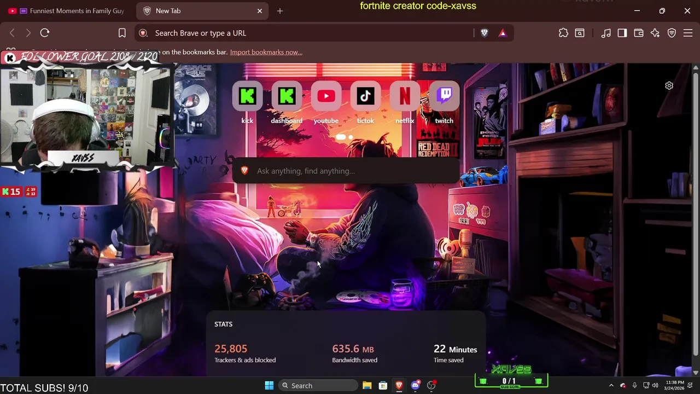Open Brave VPN shield icon
The width and height of the screenshot is (700, 394).
point(672,33)
